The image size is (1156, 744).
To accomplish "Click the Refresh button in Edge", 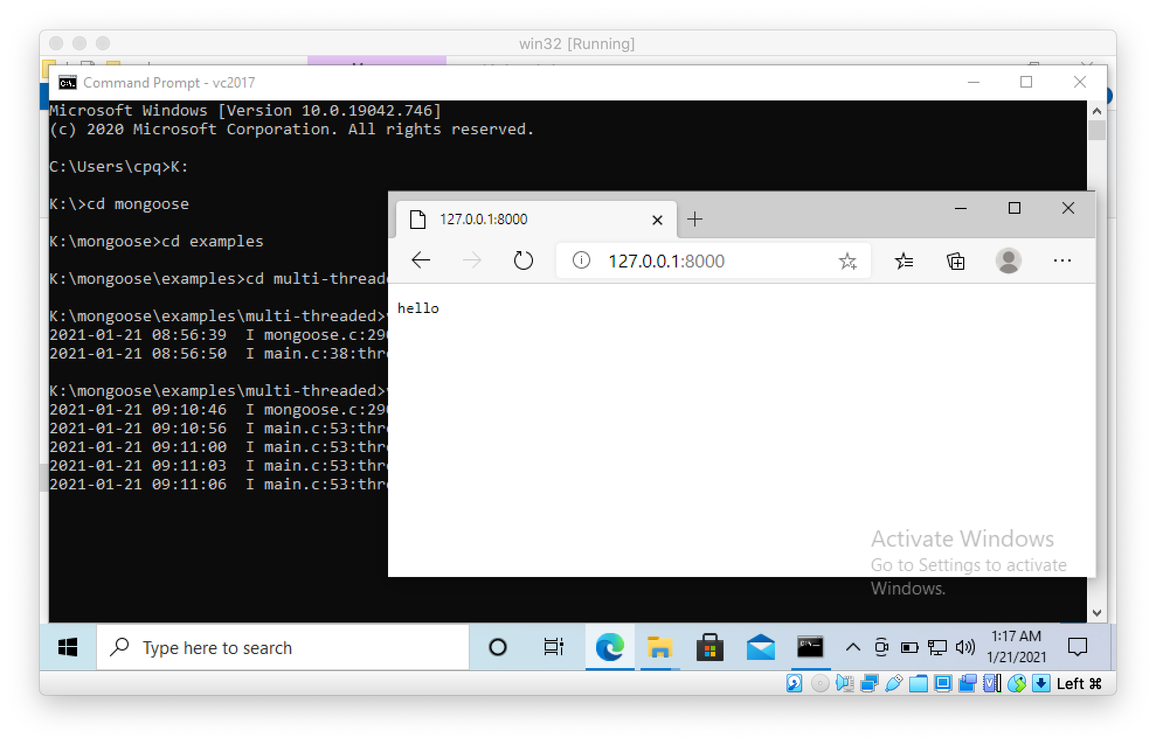I will tap(523, 261).
